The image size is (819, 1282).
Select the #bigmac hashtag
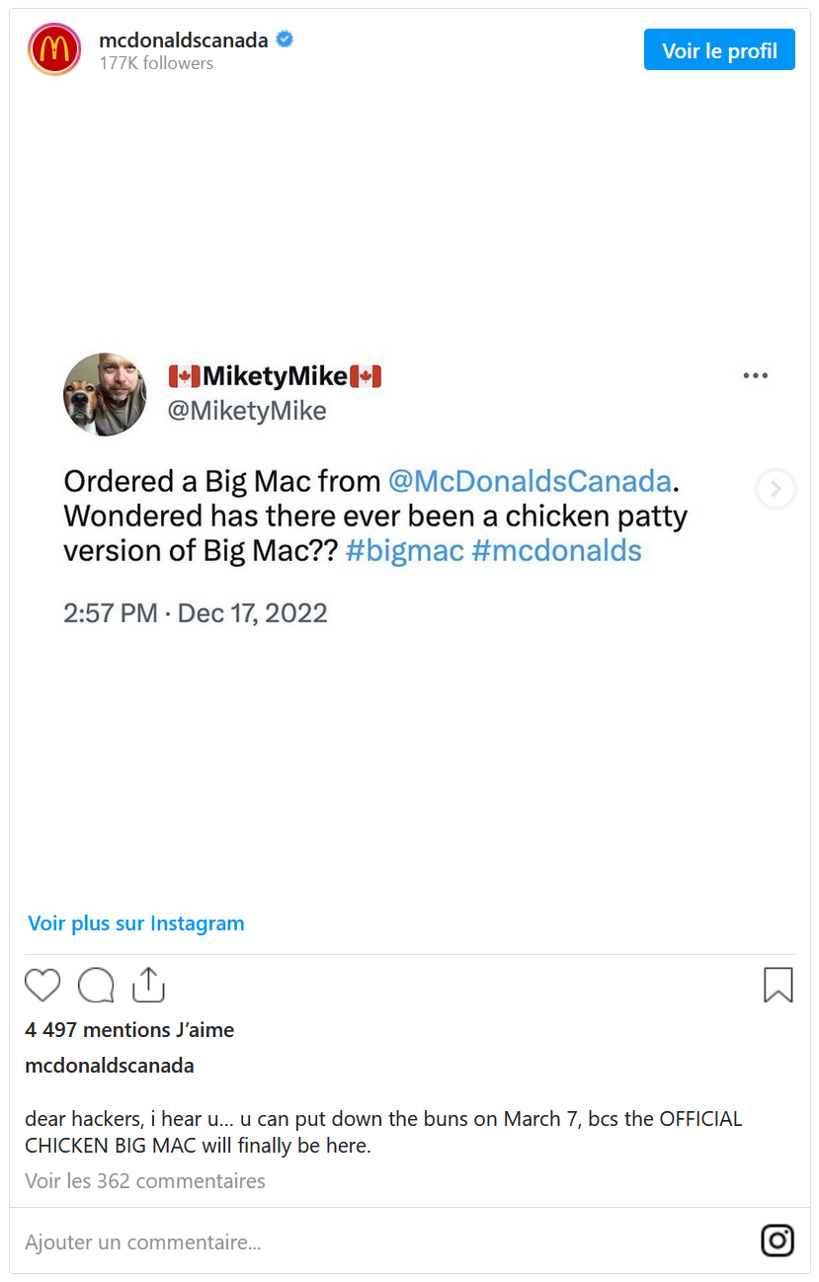[404, 550]
